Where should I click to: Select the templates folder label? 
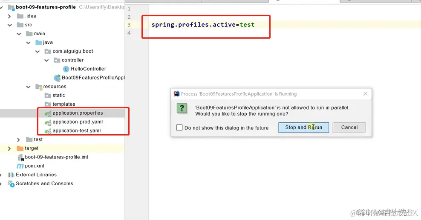[63, 104]
